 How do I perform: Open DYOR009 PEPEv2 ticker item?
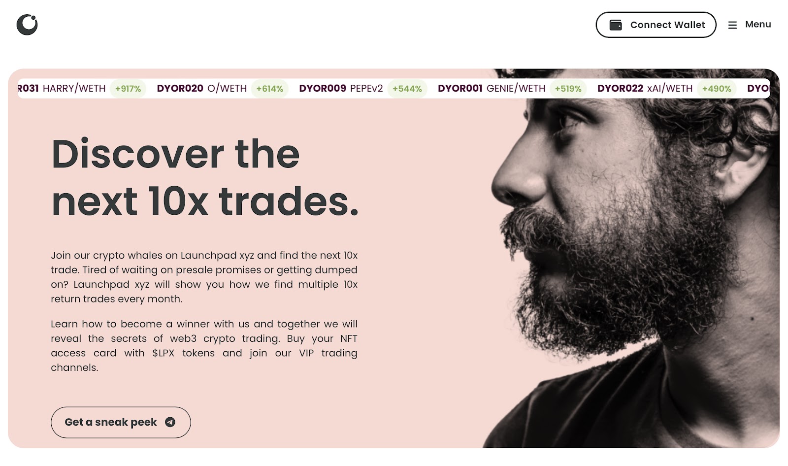341,89
